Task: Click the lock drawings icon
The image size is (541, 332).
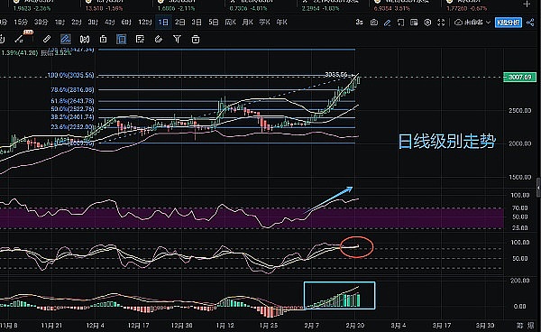Action: click(x=103, y=39)
